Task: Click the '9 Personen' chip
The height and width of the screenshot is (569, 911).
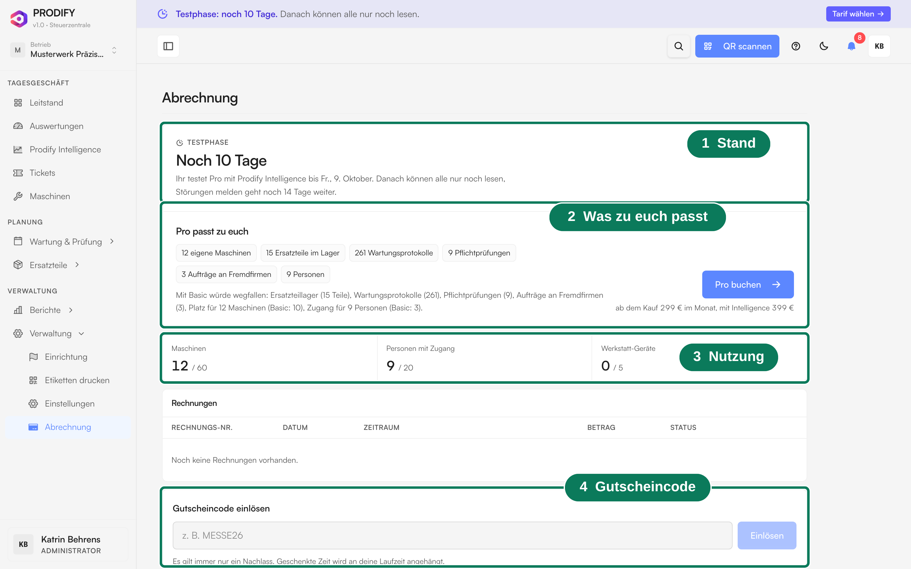Action: click(x=305, y=274)
